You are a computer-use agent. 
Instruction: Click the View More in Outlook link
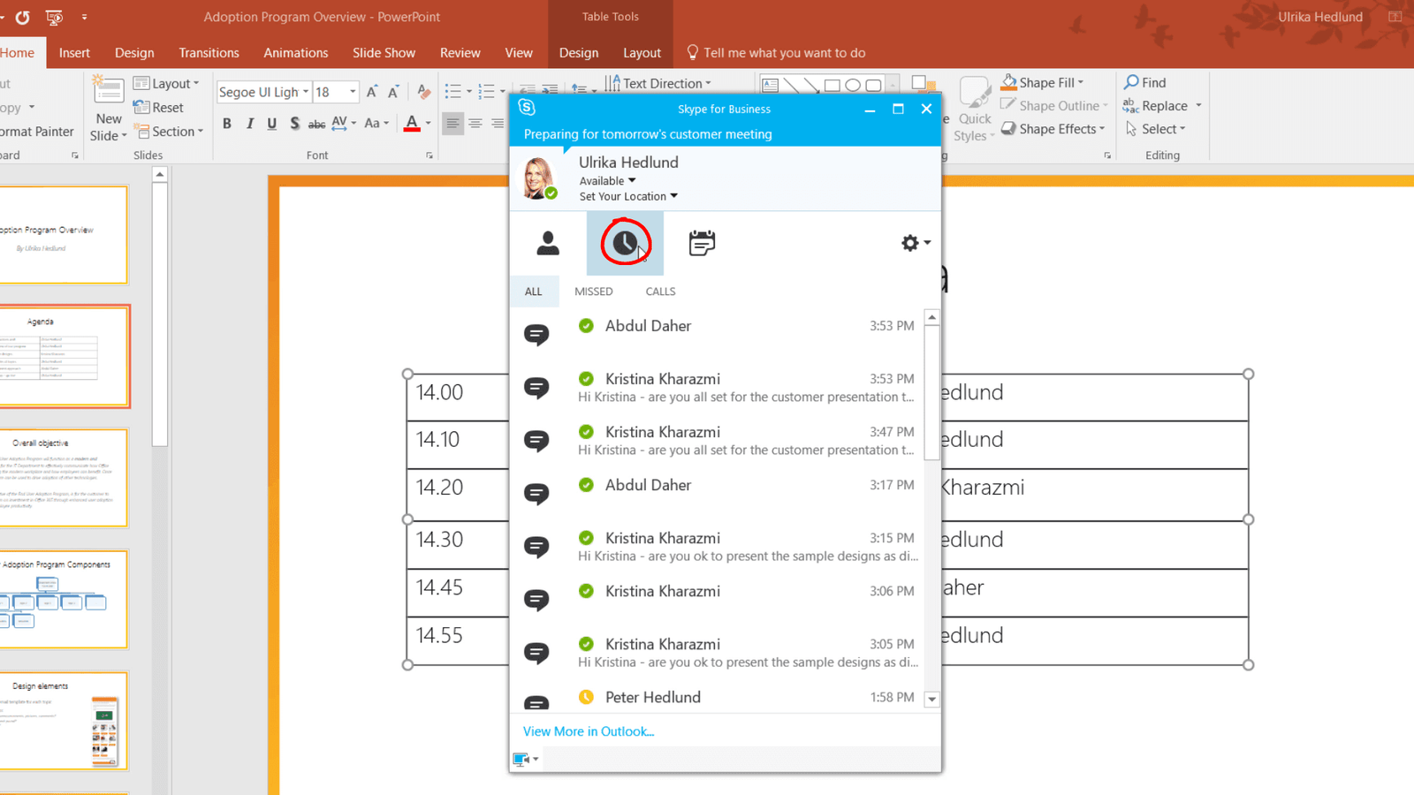pos(589,731)
